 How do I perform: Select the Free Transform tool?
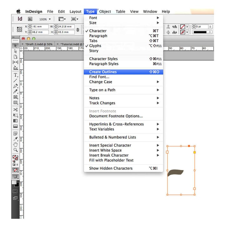point(15,115)
